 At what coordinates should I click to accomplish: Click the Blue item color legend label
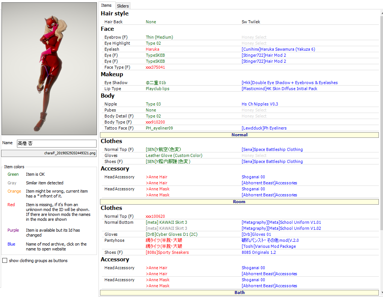11,244
